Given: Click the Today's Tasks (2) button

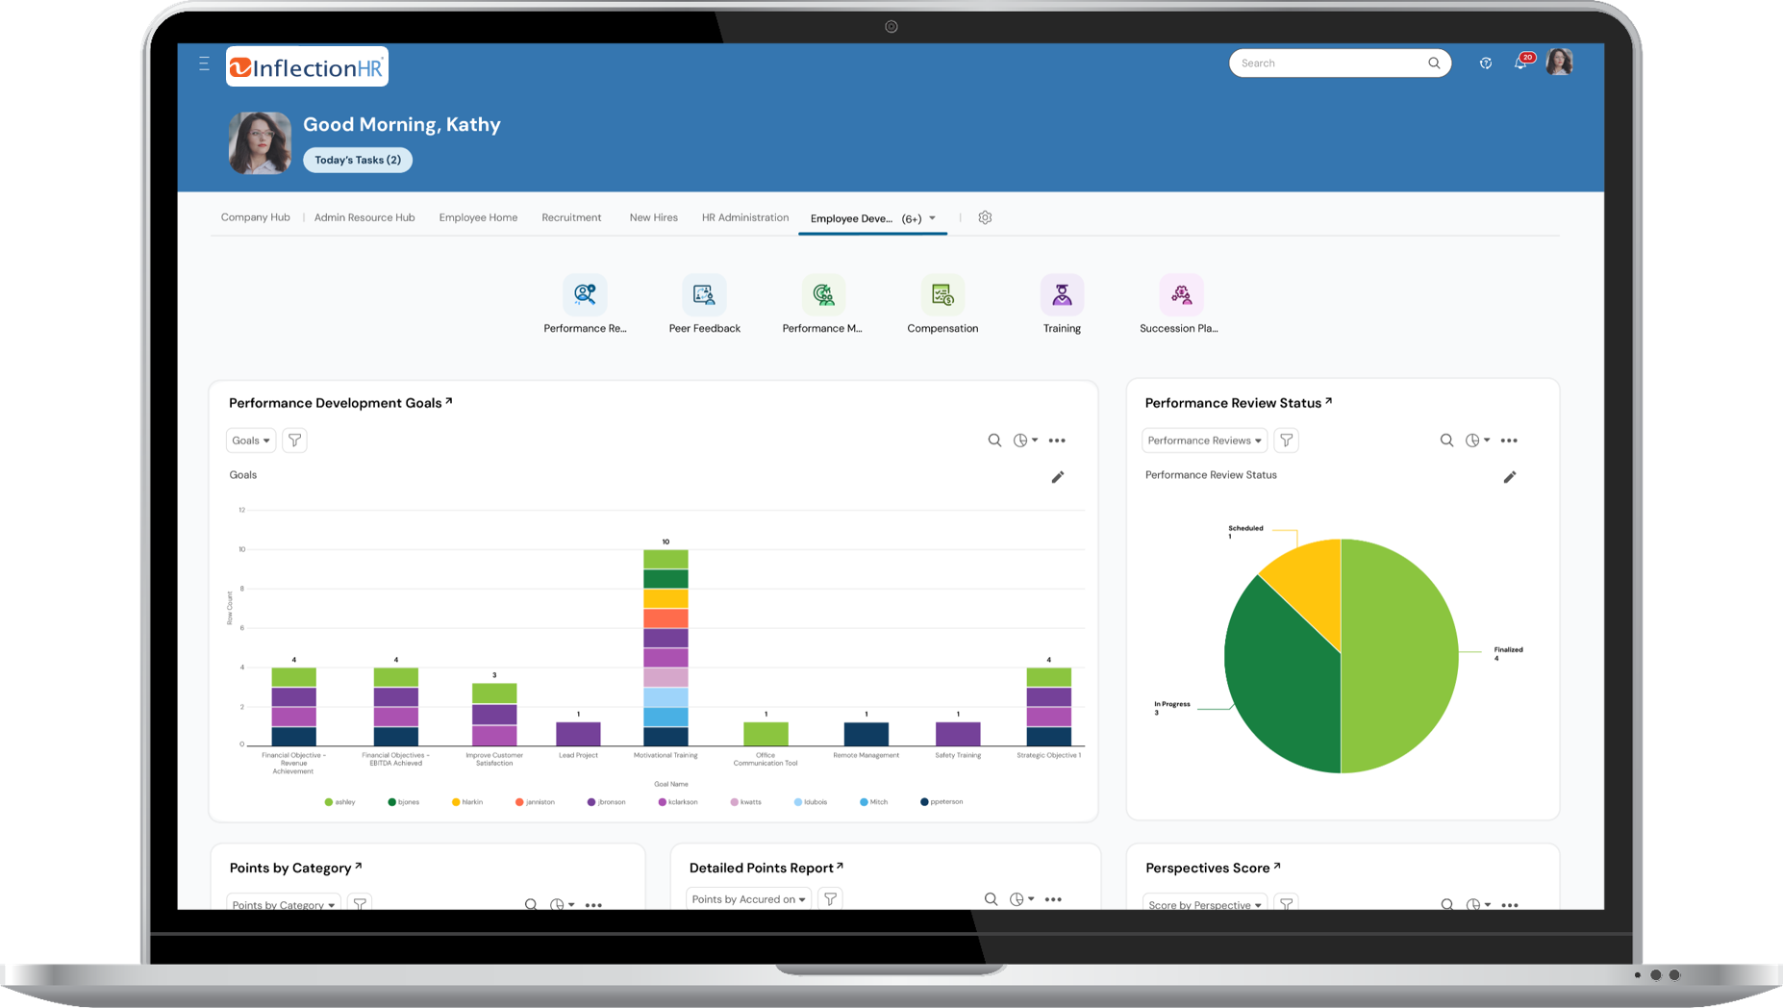Looking at the screenshot, I should tap(358, 160).
